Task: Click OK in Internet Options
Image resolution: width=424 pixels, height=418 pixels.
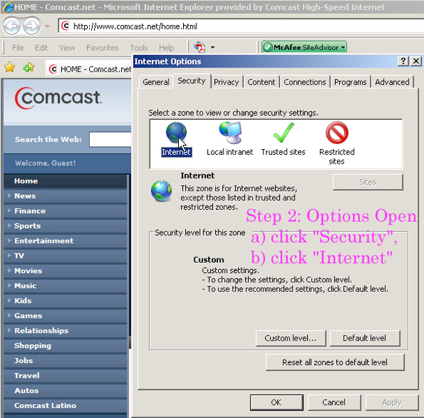Action: point(276,402)
